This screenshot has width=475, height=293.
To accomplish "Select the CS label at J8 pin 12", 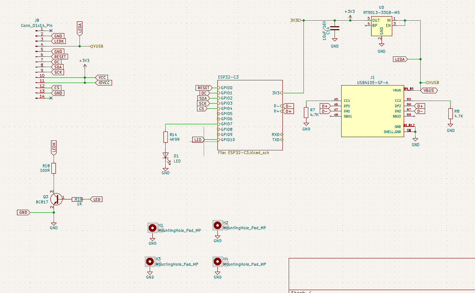I will tap(56, 88).
